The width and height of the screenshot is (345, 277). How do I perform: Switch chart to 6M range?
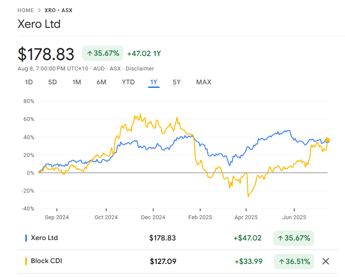coord(101,82)
